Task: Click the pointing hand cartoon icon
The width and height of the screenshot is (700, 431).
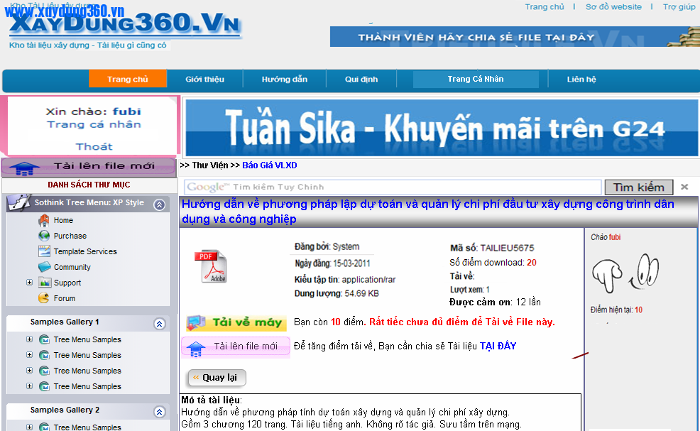Action: (607, 276)
